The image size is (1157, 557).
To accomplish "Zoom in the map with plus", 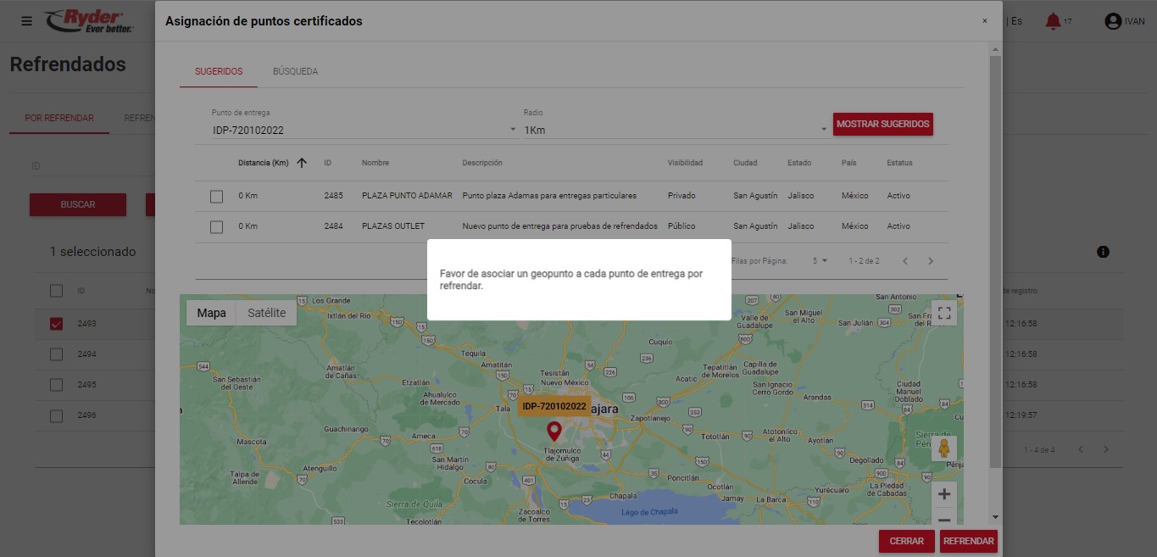I will (x=944, y=494).
